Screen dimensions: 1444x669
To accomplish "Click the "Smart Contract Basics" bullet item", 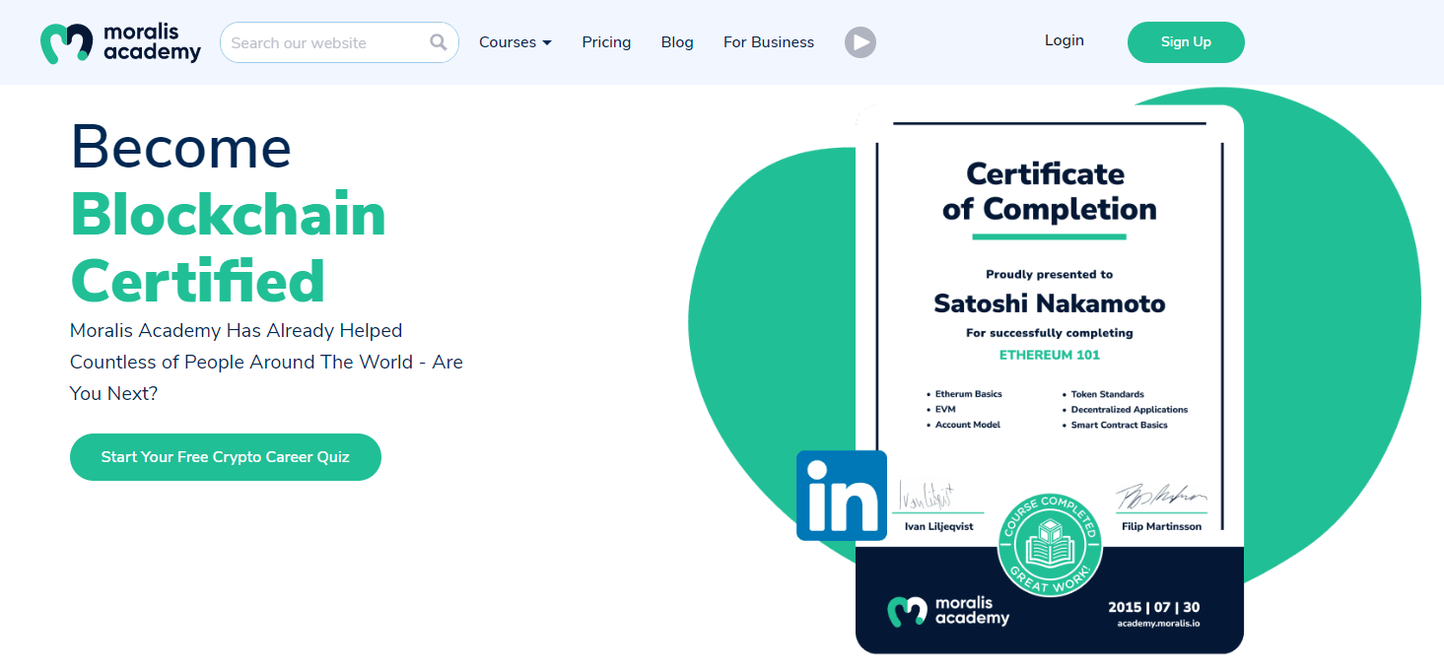I will [x=1119, y=425].
